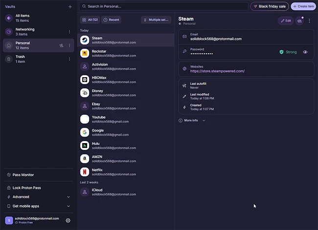318x230 pixels.
Task: Open the Steam item's more options menu
Action: point(309,21)
